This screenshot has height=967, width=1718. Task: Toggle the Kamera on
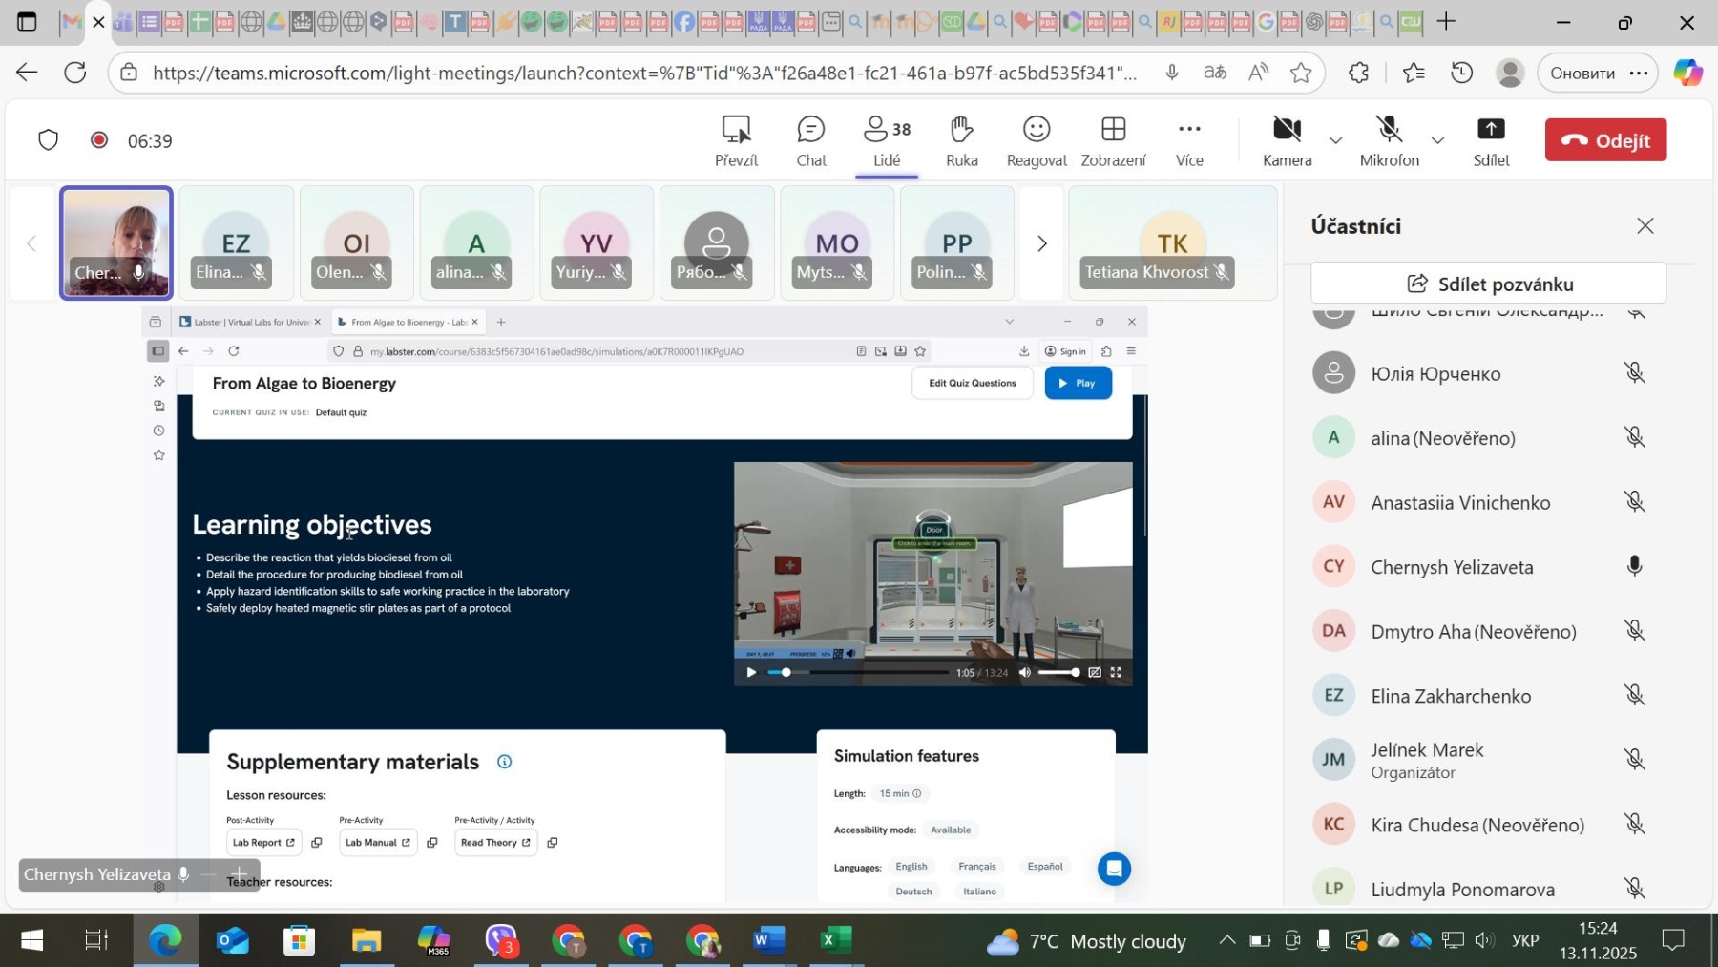(1287, 140)
